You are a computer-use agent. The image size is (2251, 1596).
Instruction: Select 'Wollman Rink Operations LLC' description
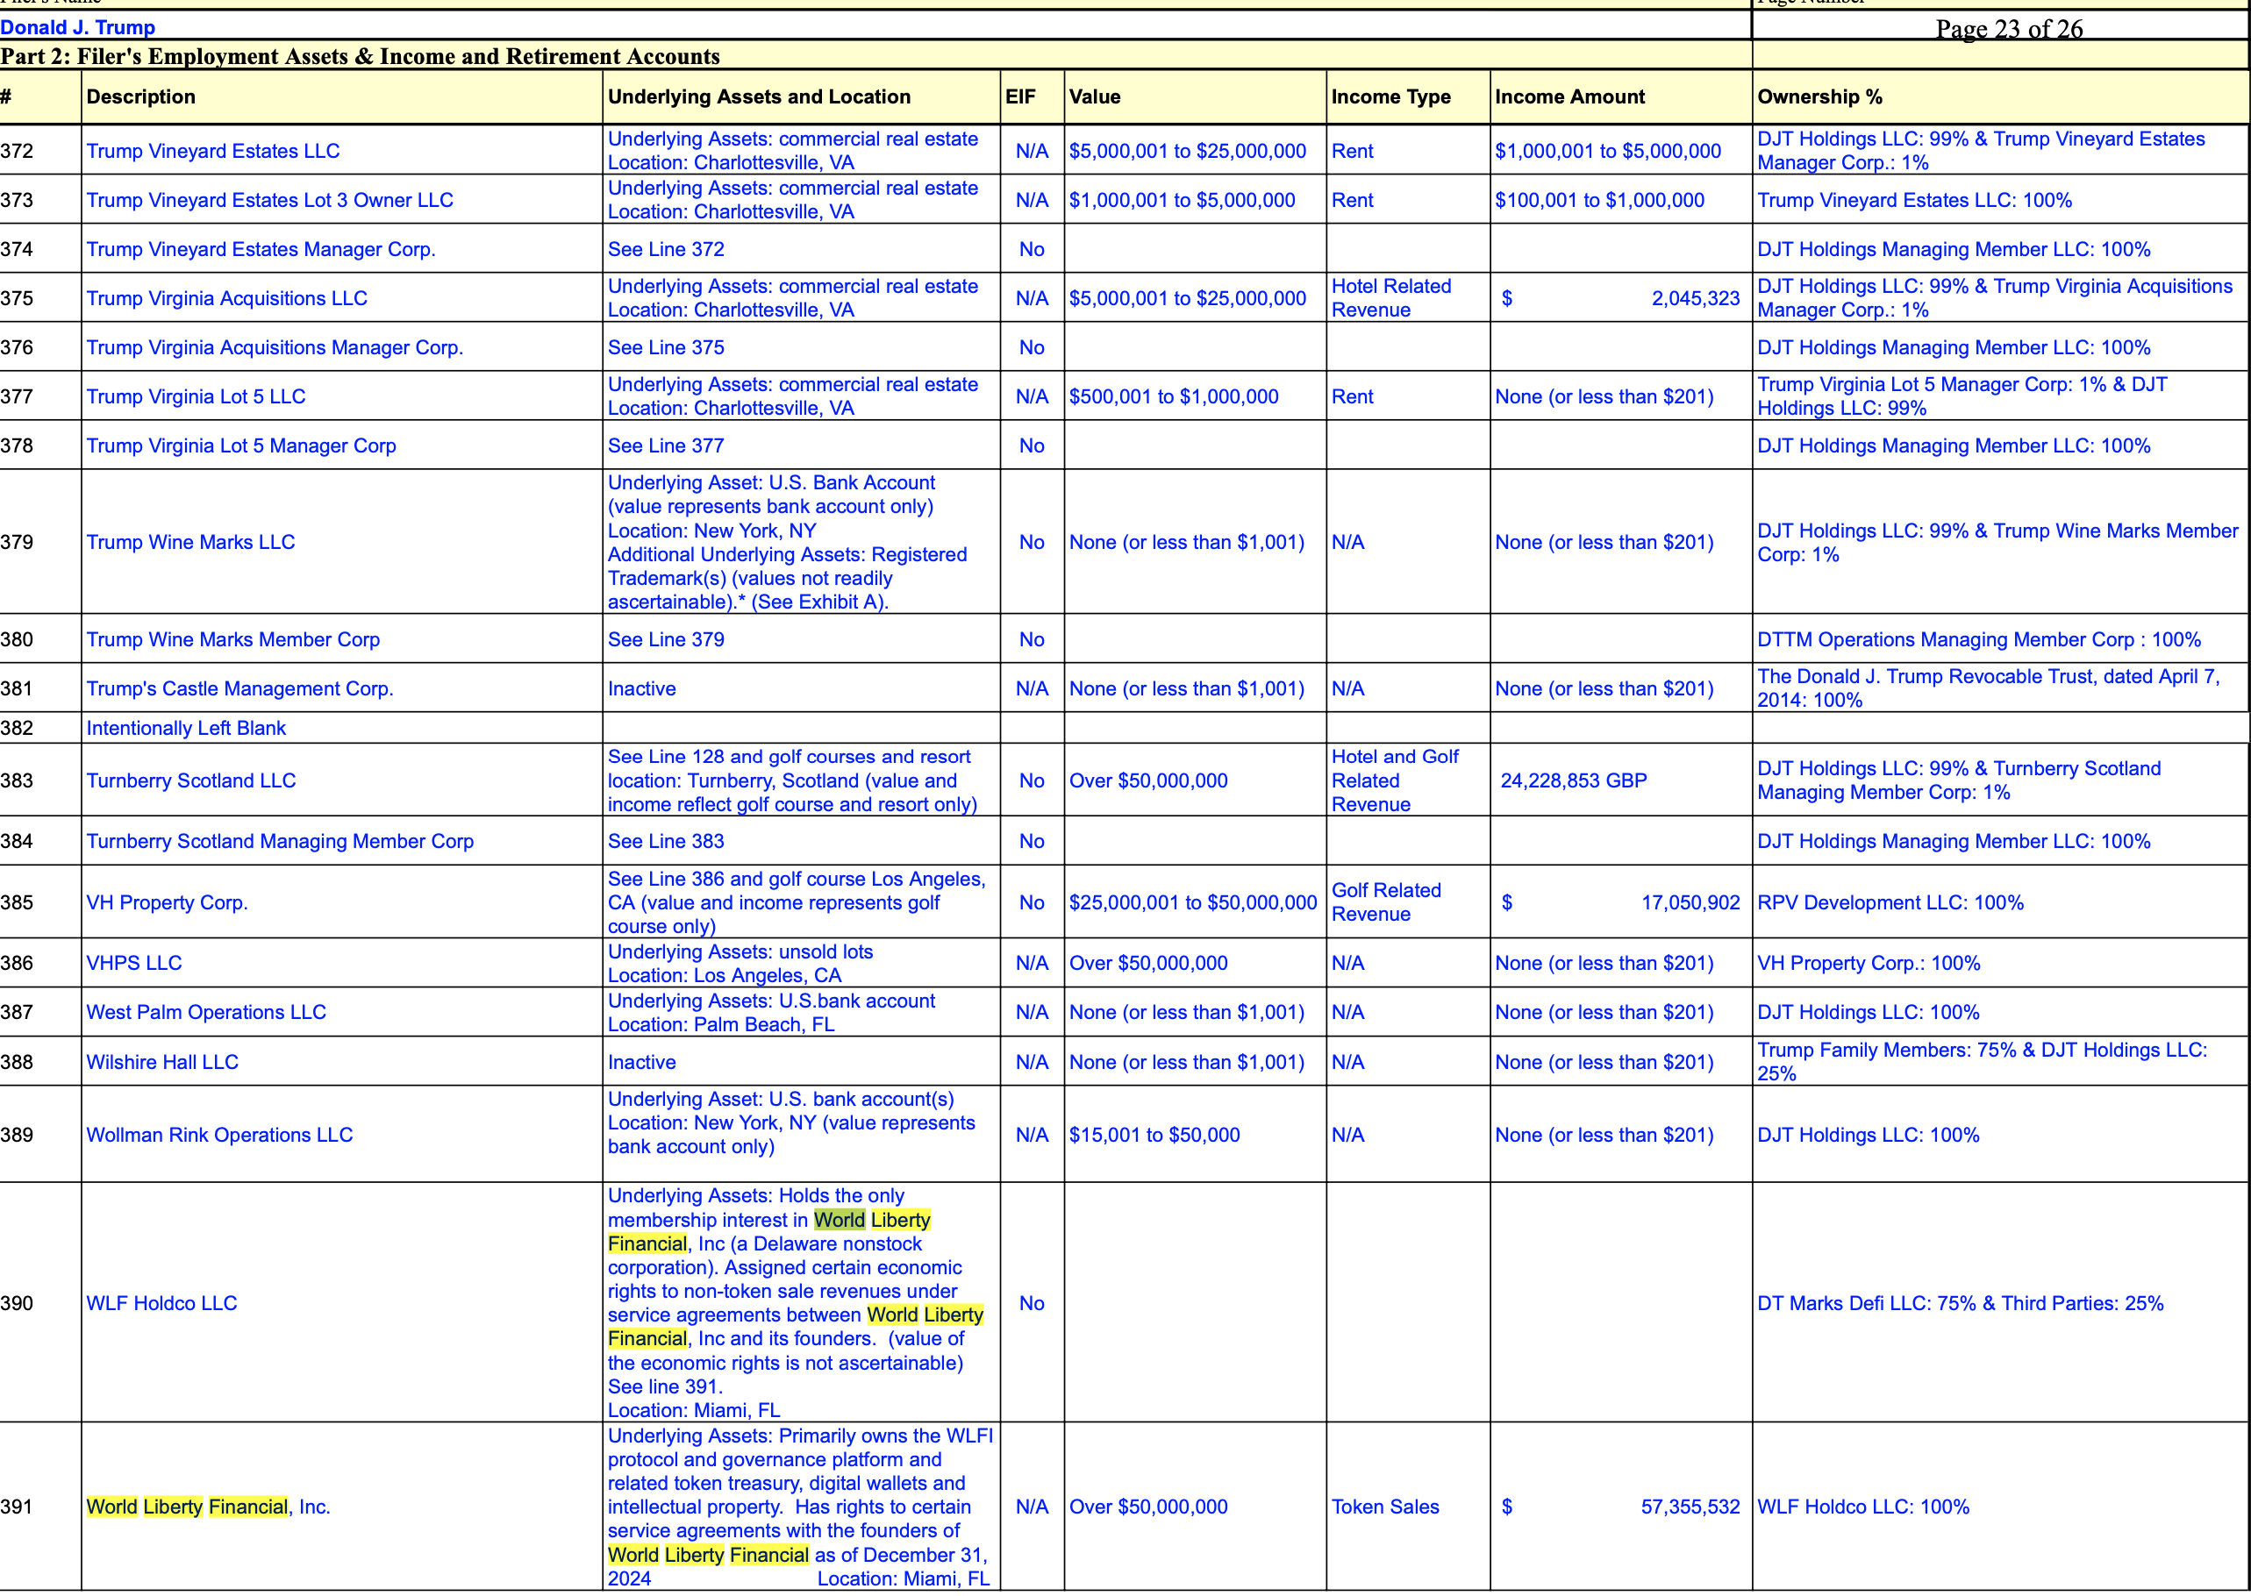tap(219, 1135)
